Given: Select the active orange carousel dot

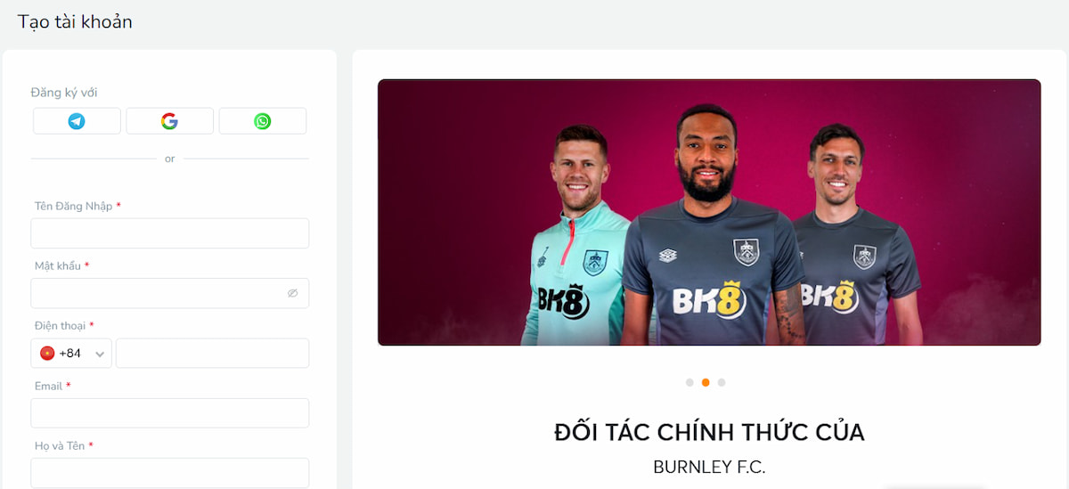Looking at the screenshot, I should point(706,382).
